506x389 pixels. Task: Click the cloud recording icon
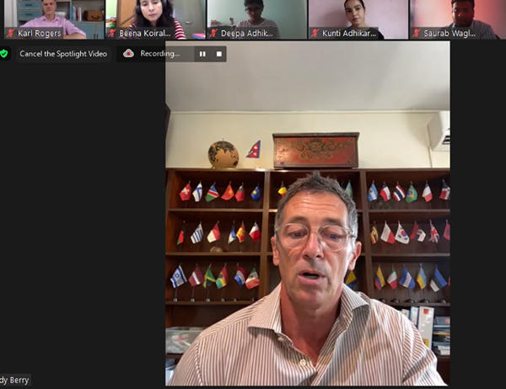point(128,54)
